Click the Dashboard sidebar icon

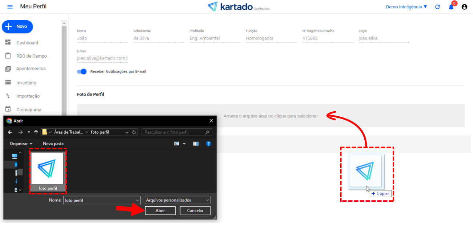8,42
